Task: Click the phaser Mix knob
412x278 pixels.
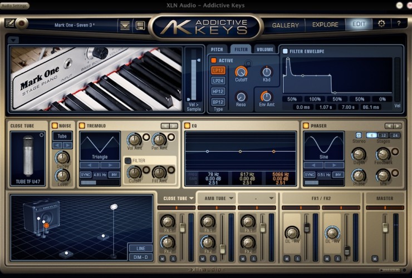Action: 383,176
